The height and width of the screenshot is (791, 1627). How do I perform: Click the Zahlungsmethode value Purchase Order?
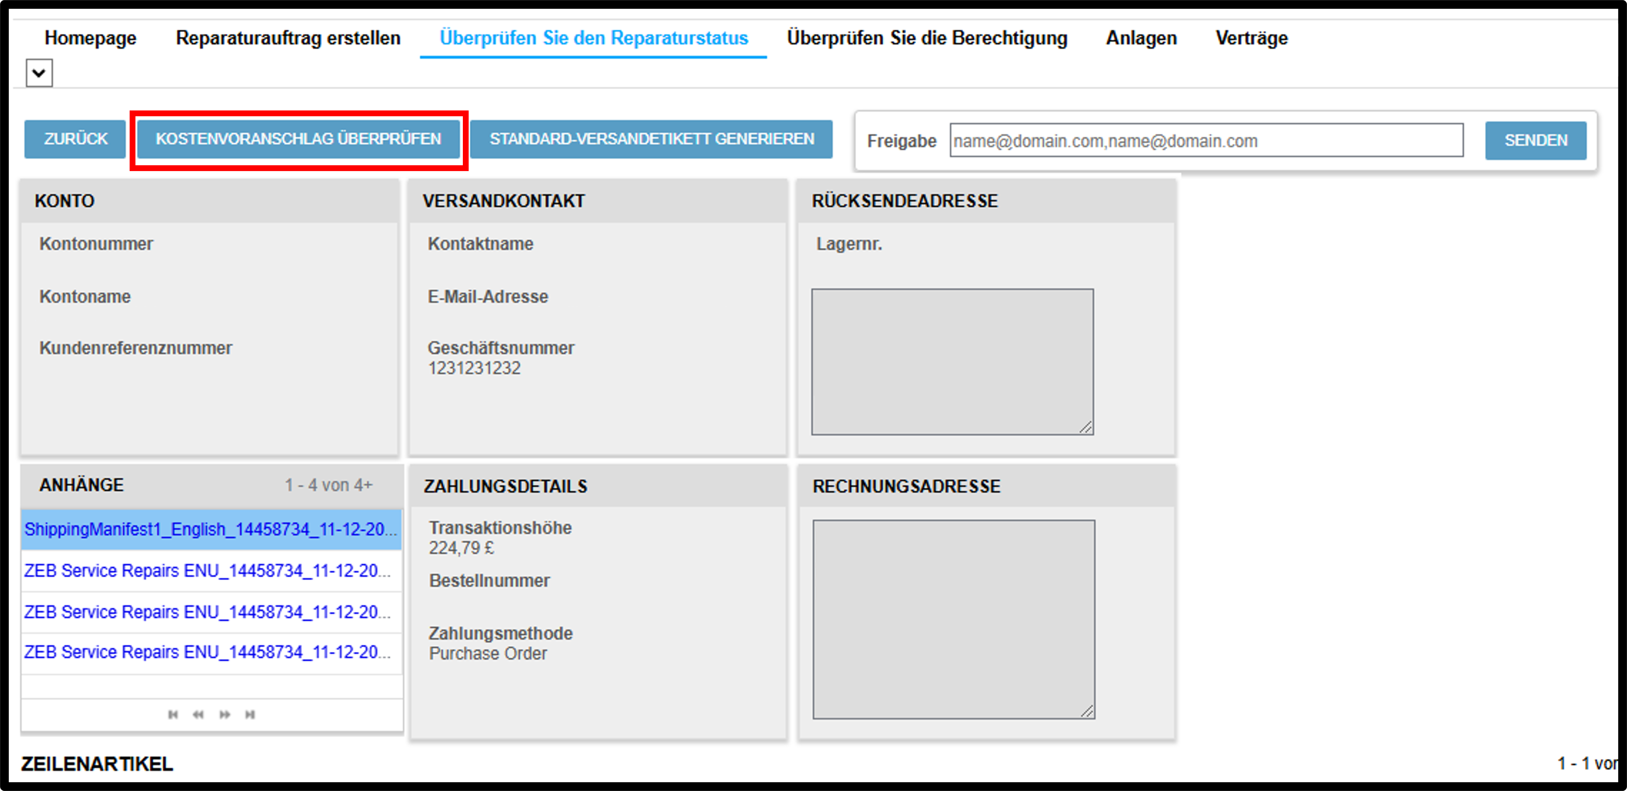coord(488,654)
